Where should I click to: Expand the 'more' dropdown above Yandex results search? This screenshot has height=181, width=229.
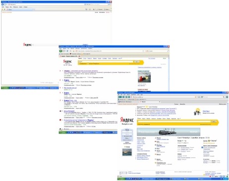120,58
